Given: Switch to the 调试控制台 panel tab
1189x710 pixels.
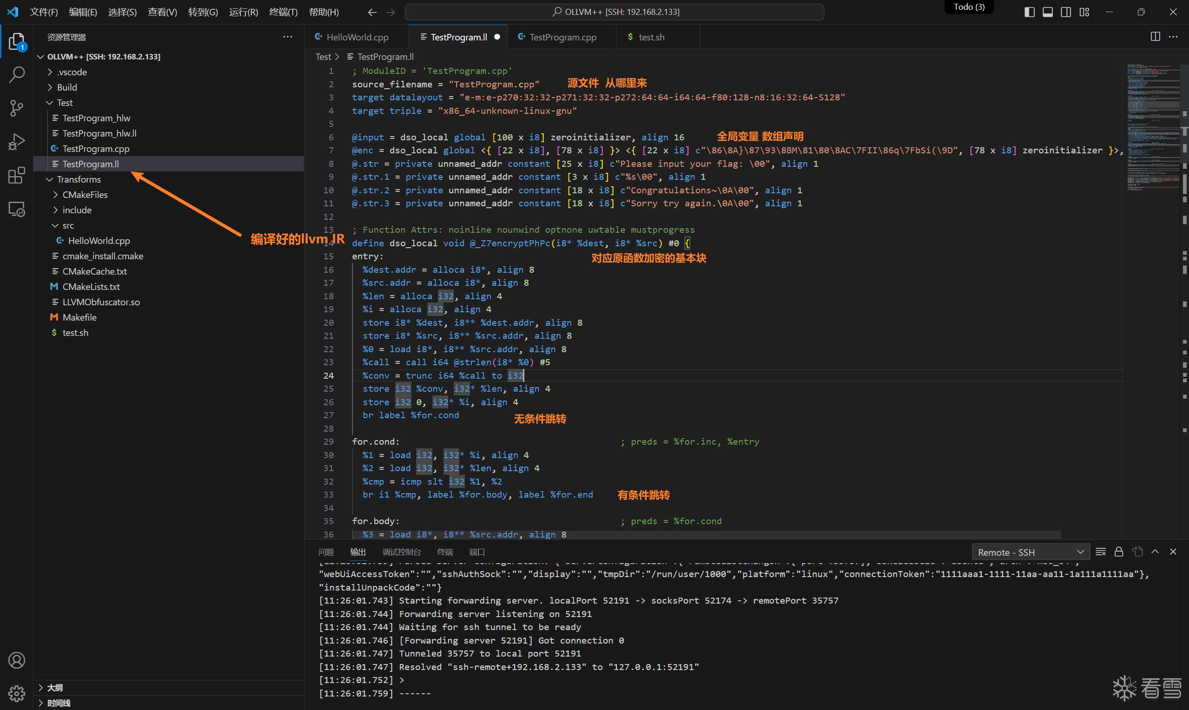Looking at the screenshot, I should [401, 552].
